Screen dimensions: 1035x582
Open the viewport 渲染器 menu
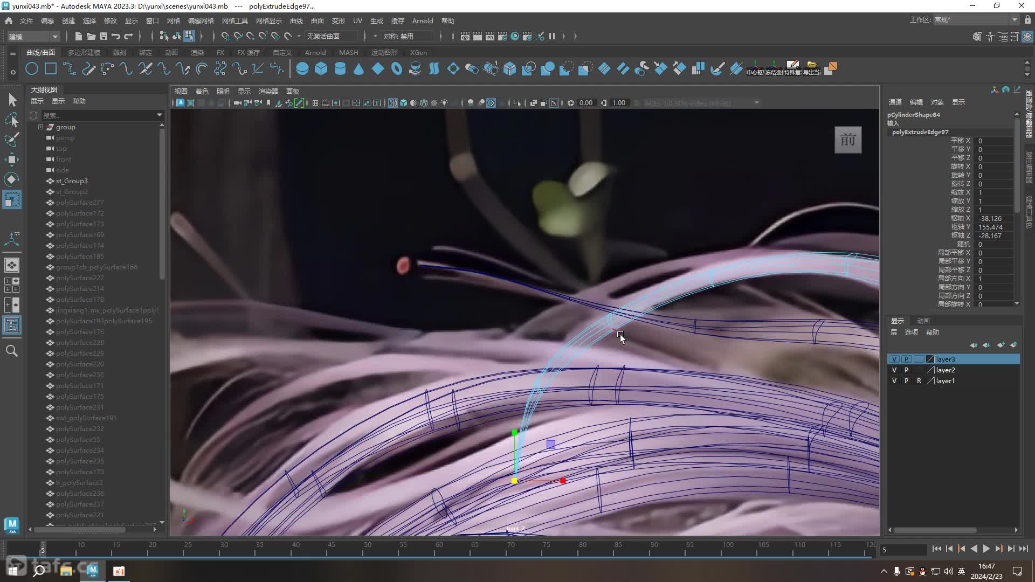268,91
